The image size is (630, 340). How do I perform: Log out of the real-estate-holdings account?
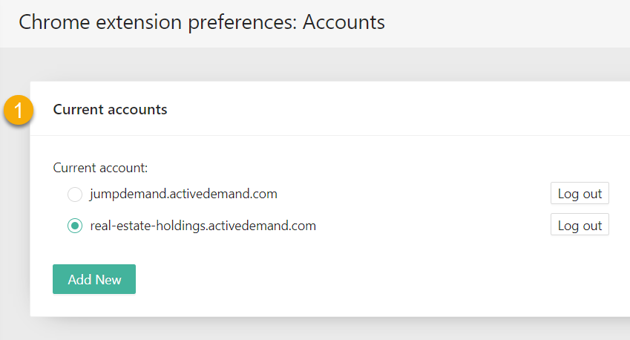coord(580,224)
